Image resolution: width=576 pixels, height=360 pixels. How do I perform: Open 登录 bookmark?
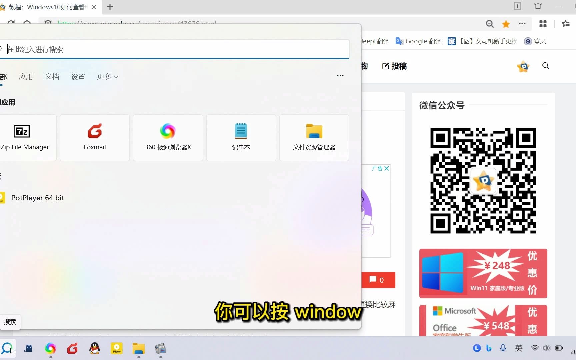click(535, 41)
